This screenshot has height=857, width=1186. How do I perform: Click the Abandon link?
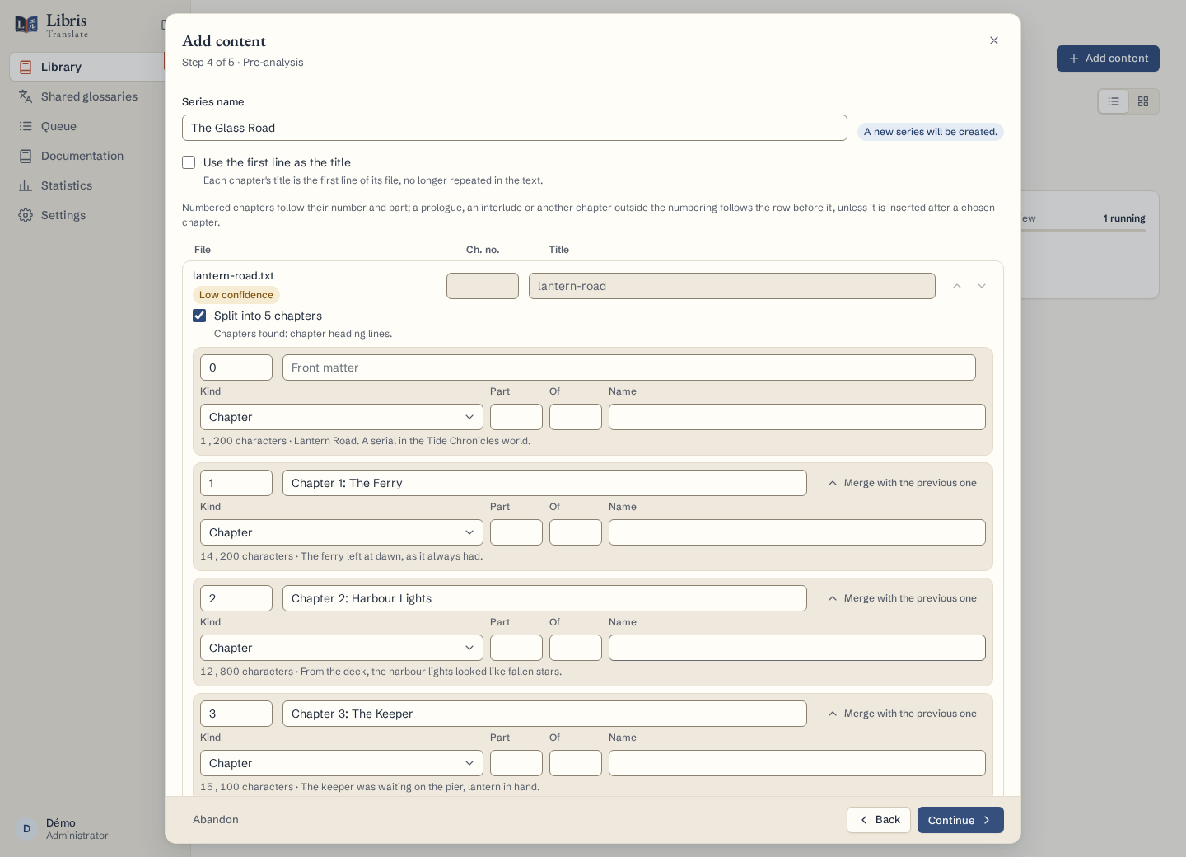tap(216, 820)
